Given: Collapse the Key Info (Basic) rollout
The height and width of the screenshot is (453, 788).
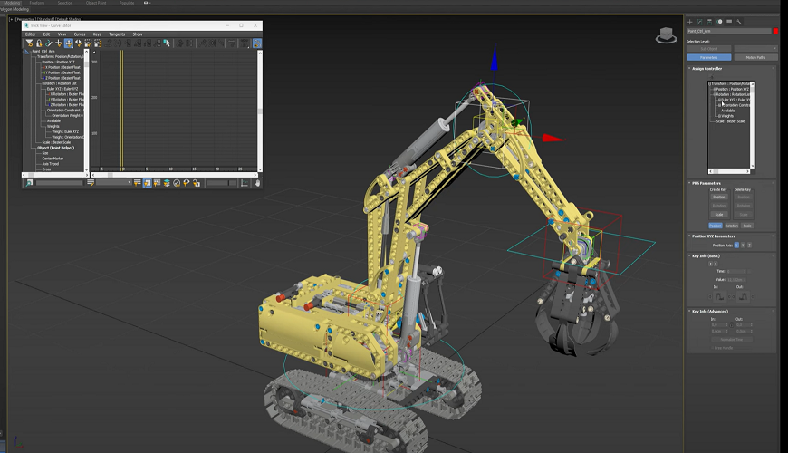Looking at the screenshot, I should click(706, 255).
